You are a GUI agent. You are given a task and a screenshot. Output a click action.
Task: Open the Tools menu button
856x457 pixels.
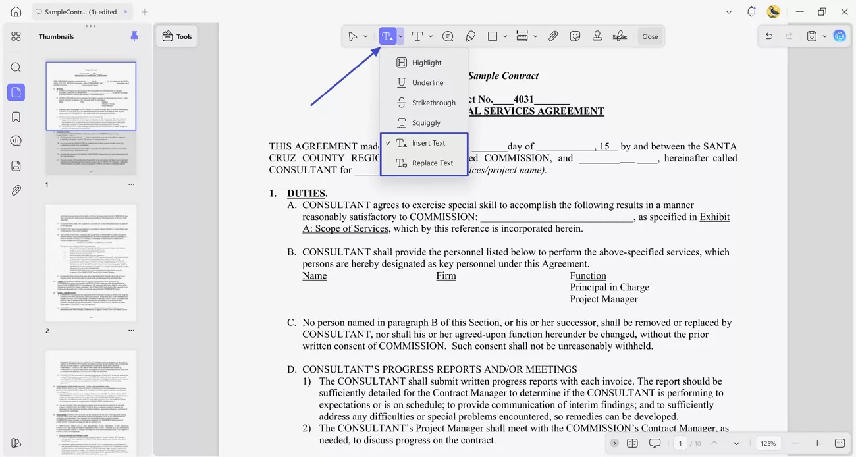[176, 36]
